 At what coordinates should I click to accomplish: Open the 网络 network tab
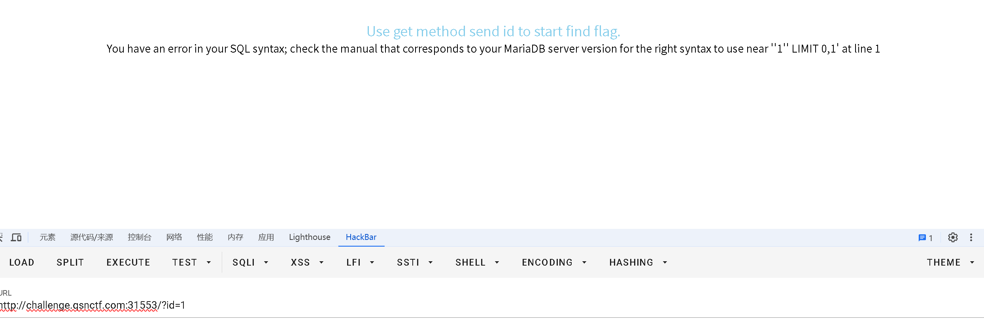pyautogui.click(x=174, y=237)
